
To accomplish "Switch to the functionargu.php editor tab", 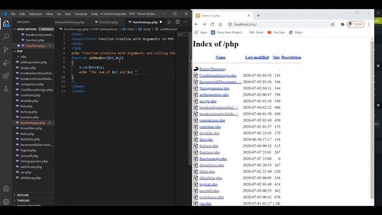I will [x=145, y=22].
